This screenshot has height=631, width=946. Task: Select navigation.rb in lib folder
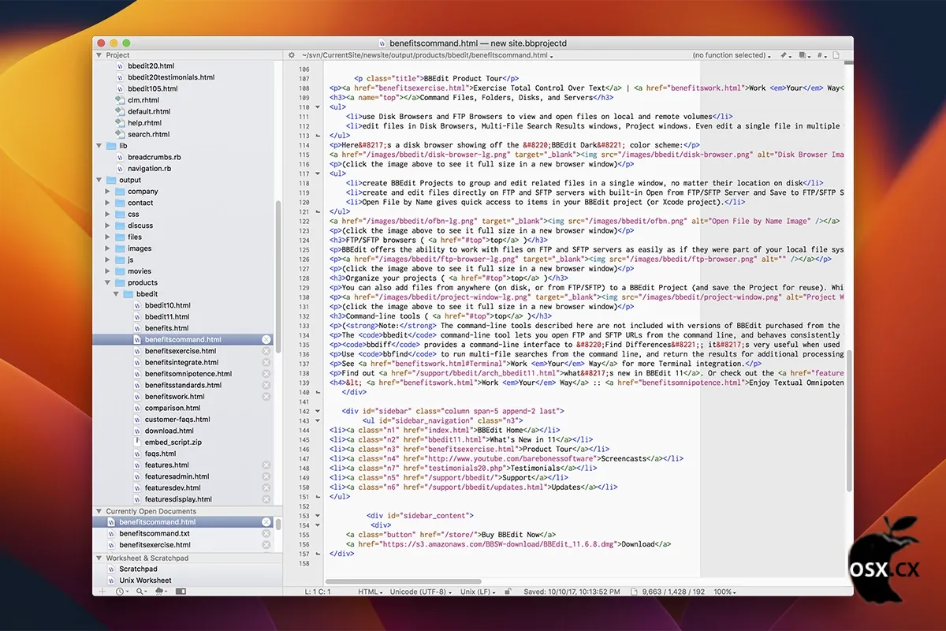click(x=151, y=169)
